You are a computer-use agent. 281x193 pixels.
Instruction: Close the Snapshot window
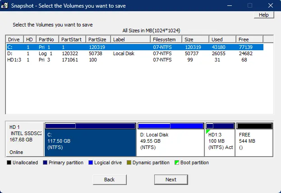coord(271,5)
